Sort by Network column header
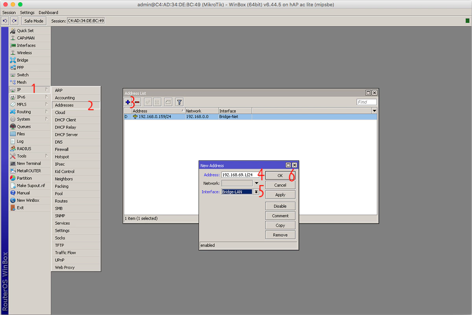The image size is (472, 315). click(x=201, y=111)
